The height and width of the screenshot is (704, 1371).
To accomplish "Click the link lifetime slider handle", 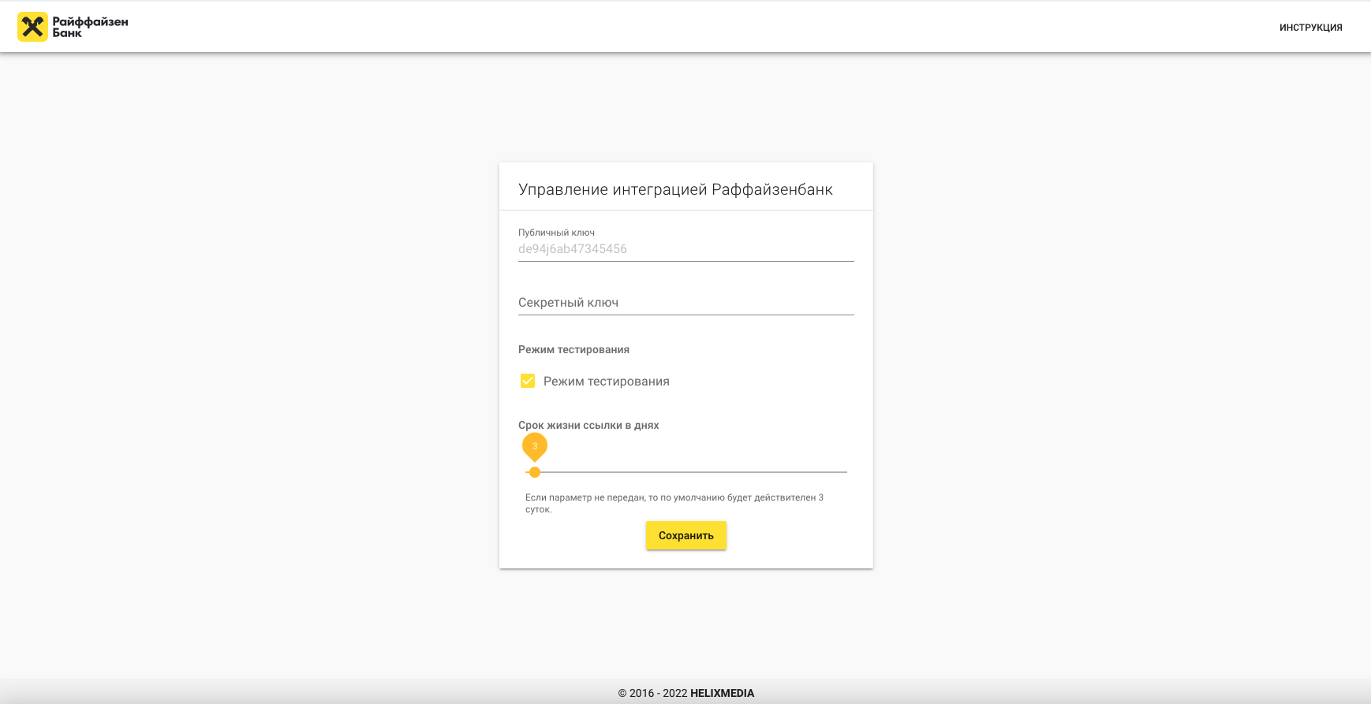I will pyautogui.click(x=535, y=472).
